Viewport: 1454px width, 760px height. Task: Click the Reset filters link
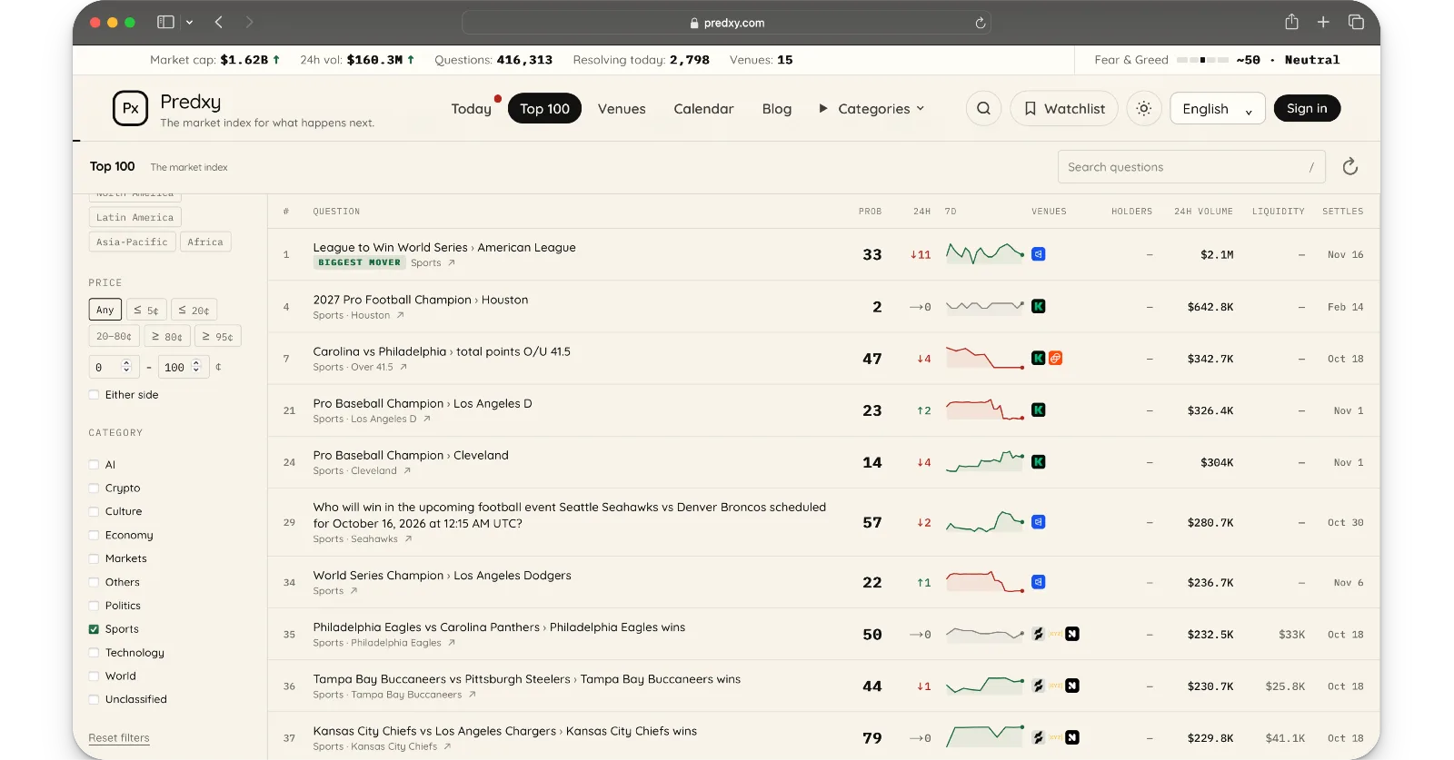click(x=119, y=738)
